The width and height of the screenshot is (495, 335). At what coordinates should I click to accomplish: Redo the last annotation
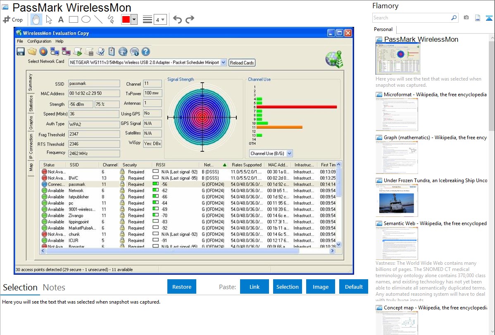[190, 19]
